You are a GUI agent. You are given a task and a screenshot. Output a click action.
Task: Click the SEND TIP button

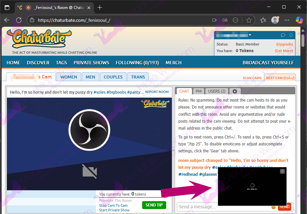tap(154, 205)
